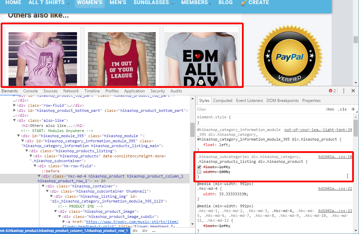This screenshot has width=359, height=234.
Task: Uncheck the float: left property checkbox
Action: click(x=199, y=167)
